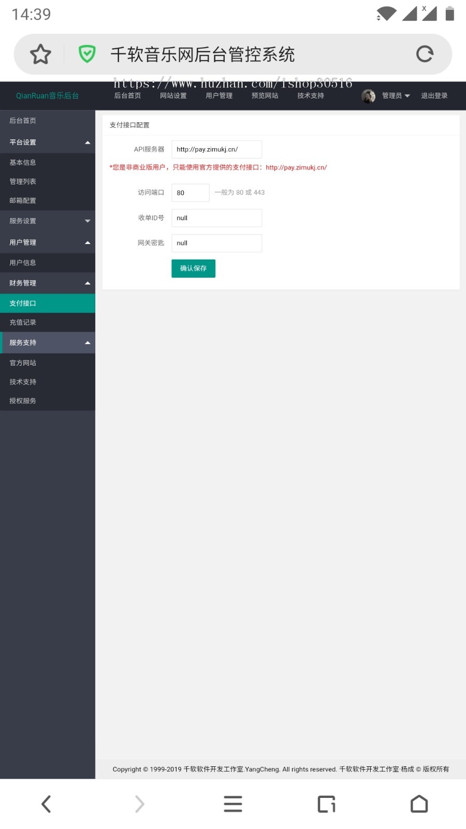This screenshot has width=466, height=829.
Task: Click 退出登录 to log out
Action: (434, 96)
